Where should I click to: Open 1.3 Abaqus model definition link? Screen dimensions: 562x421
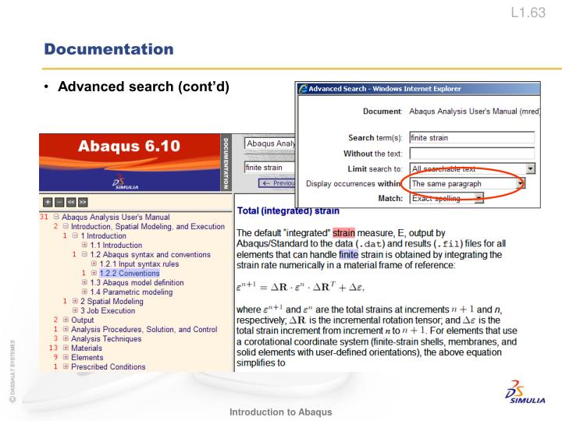[137, 282]
